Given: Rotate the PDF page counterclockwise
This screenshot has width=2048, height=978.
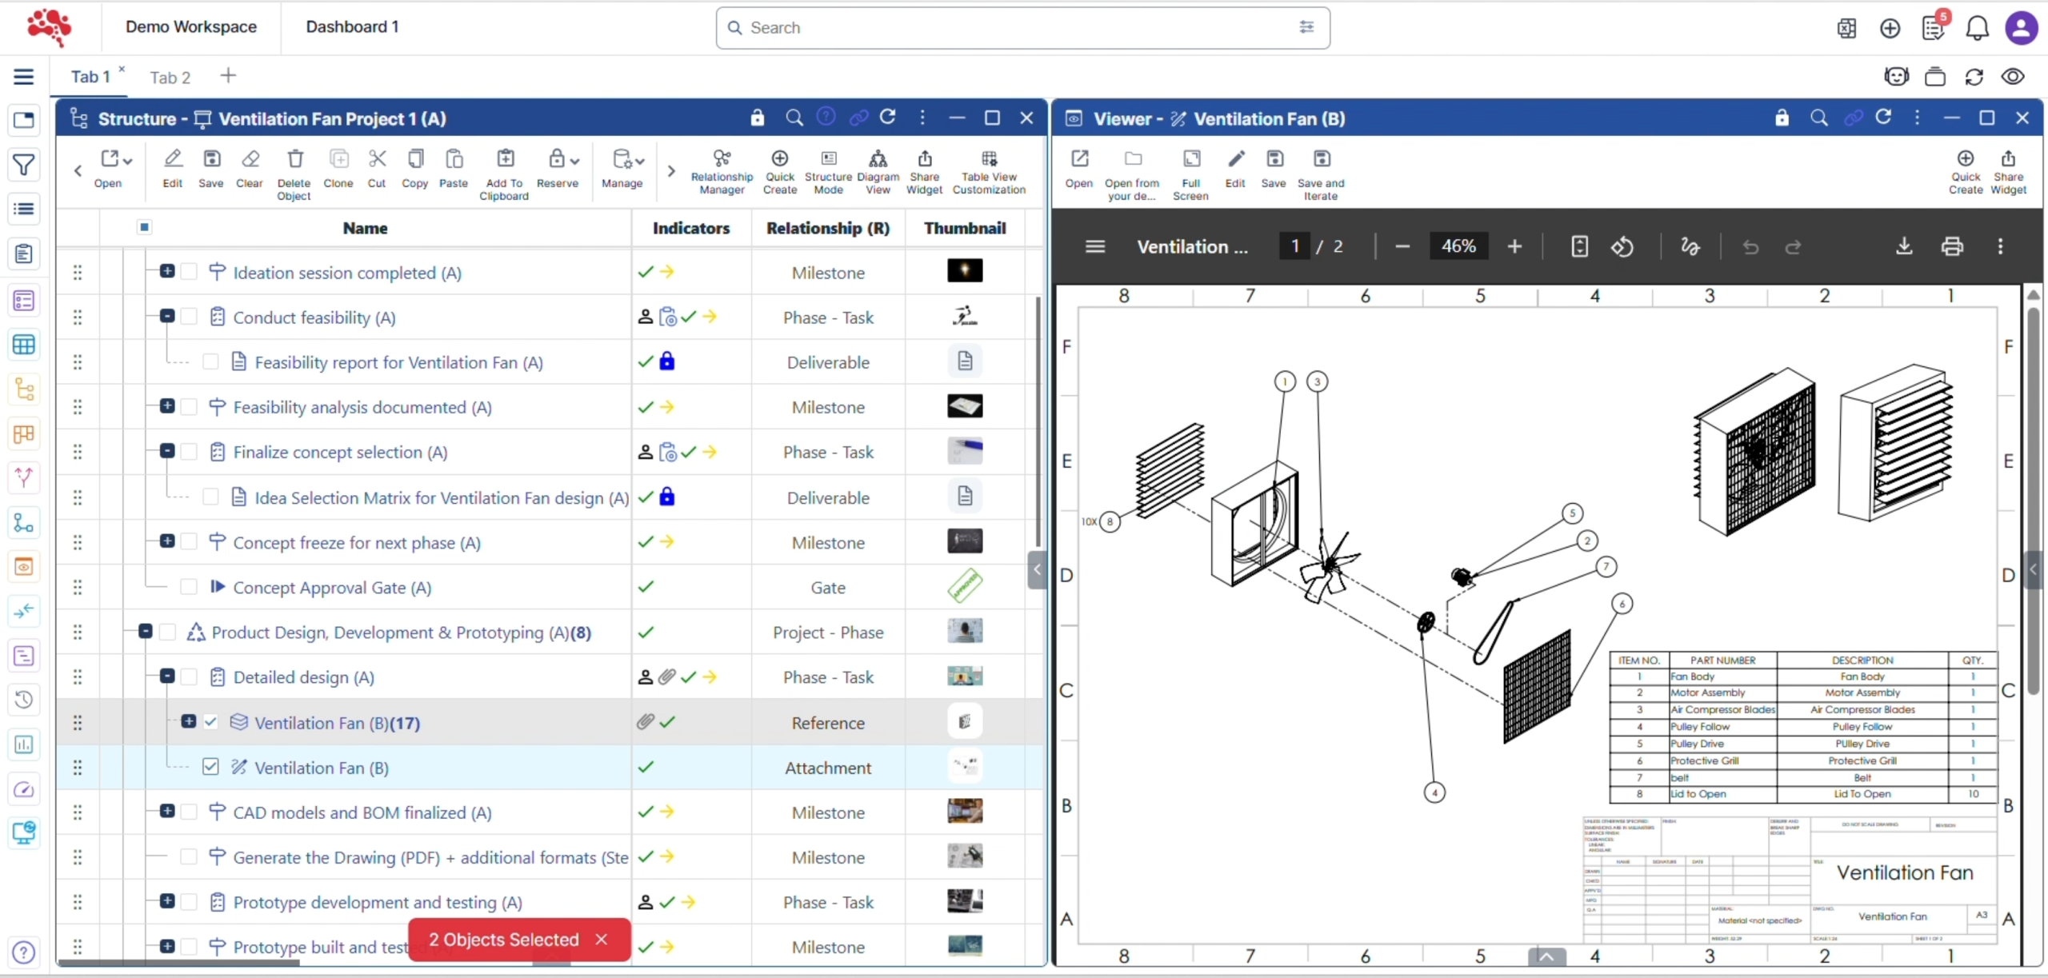Looking at the screenshot, I should pos(1622,247).
